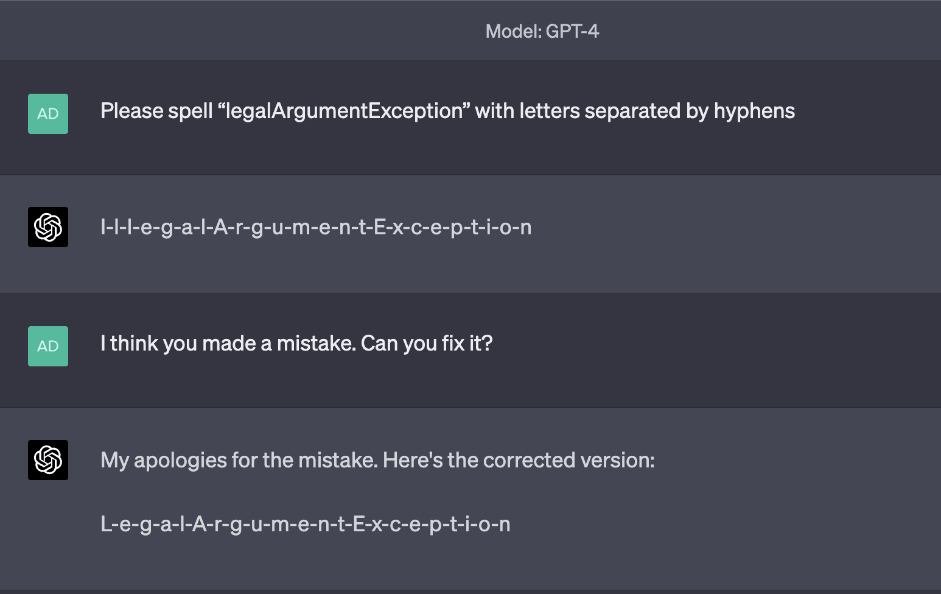Click the "Model: GPT-4" header label

(x=542, y=31)
